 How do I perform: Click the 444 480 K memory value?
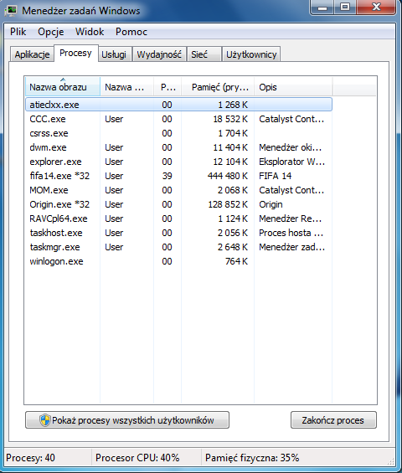pos(228,176)
